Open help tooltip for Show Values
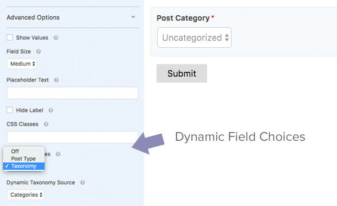Screen dimensions: 337x206 coord(56,38)
